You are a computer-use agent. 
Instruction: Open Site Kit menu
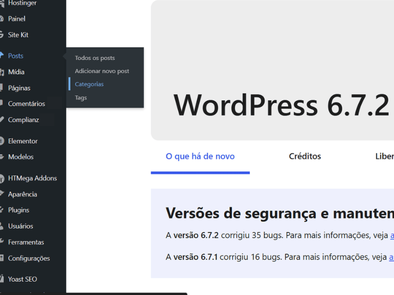click(x=18, y=35)
